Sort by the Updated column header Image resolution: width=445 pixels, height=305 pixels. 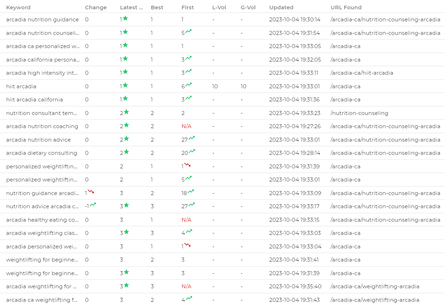(x=281, y=7)
